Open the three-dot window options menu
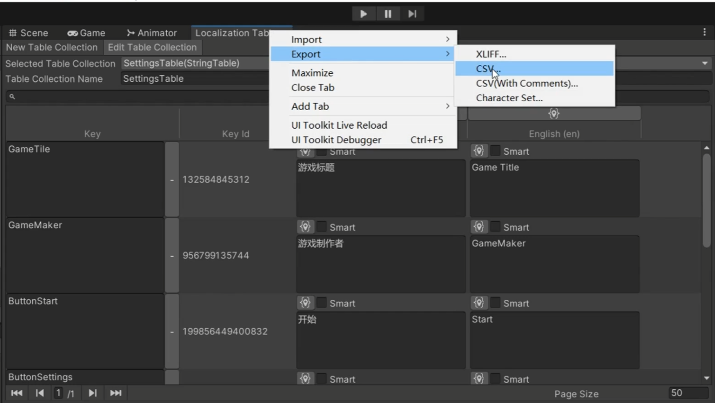Viewport: 715px width, 403px height. point(704,32)
